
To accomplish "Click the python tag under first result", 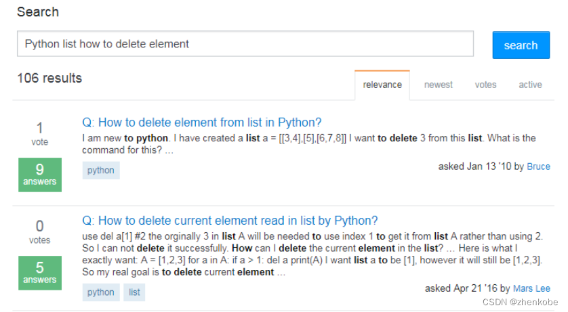I will click(x=101, y=170).
